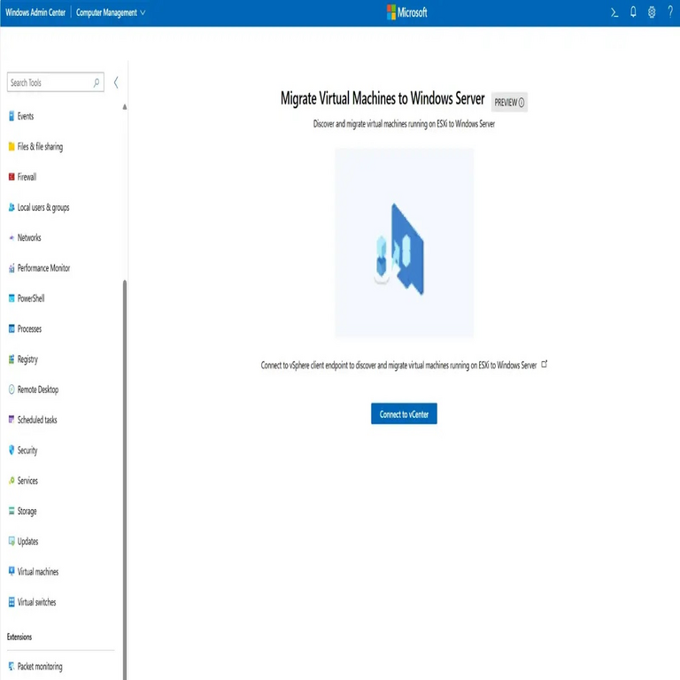This screenshot has height=680, width=680.
Task: Click the Microsoft logo in header
Action: click(x=406, y=12)
